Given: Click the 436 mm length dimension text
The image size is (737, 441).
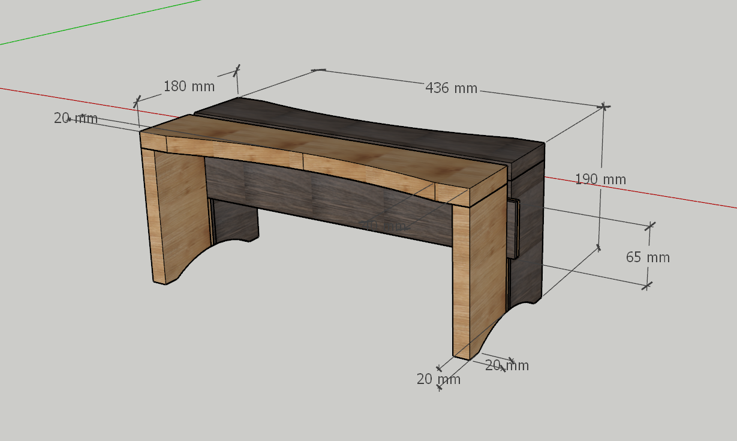Looking at the screenshot, I should (451, 88).
